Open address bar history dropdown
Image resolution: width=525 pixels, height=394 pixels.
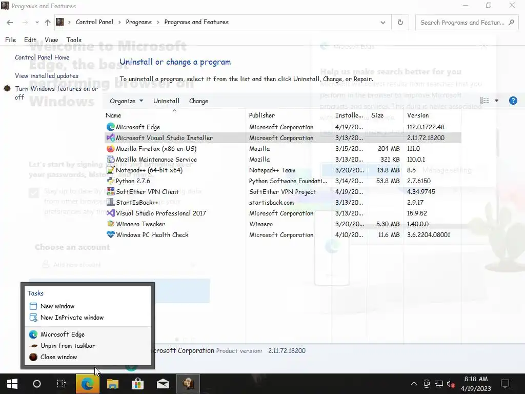[x=382, y=23]
